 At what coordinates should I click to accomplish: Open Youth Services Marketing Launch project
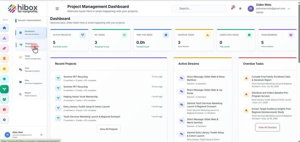coord(109,118)
